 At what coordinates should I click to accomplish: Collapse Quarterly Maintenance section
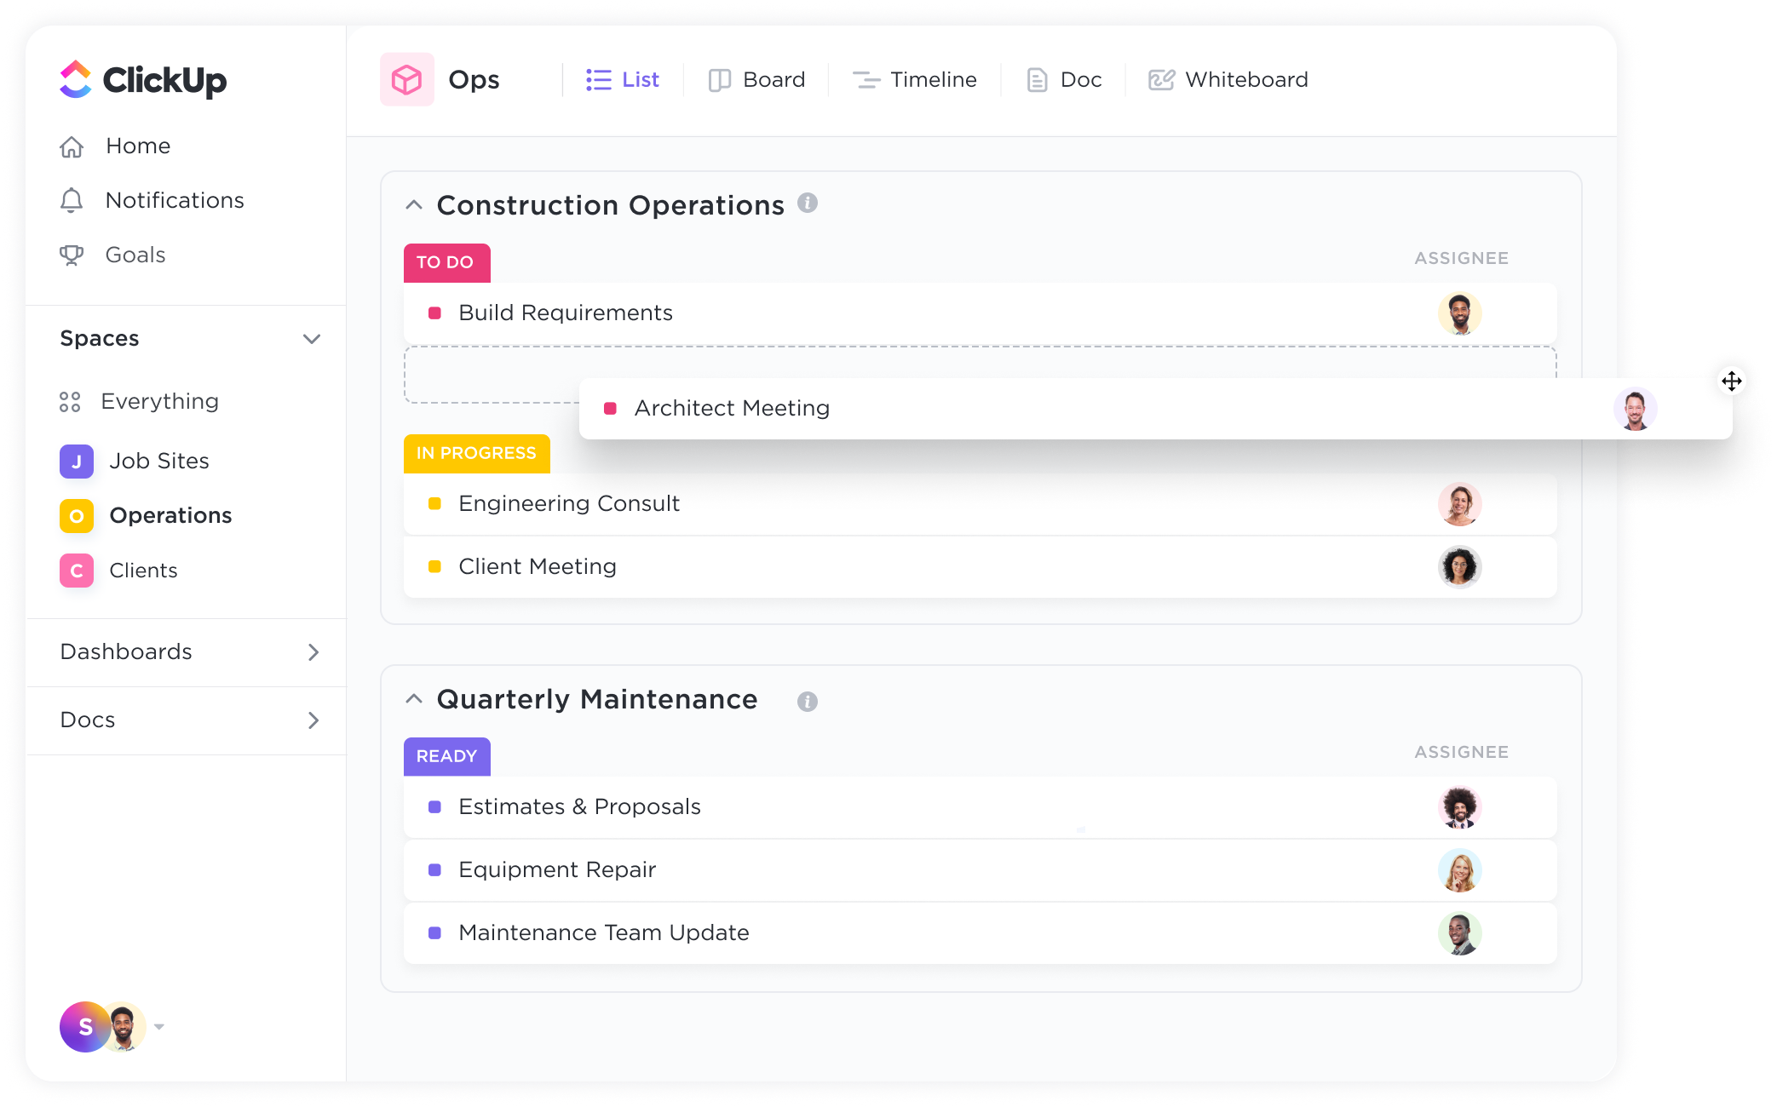pyautogui.click(x=415, y=699)
